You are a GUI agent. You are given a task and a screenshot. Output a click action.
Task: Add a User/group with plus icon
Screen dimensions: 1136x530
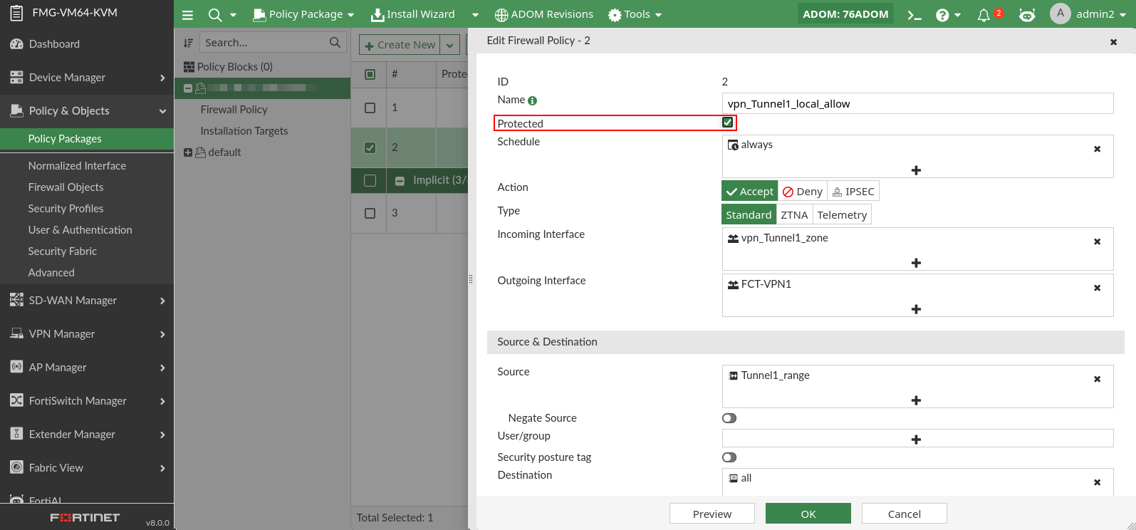coord(917,440)
